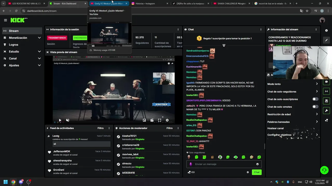Open Discord from the Windows taskbar
Image resolution: width=332 pixels, height=186 pixels.
(x=21, y=182)
